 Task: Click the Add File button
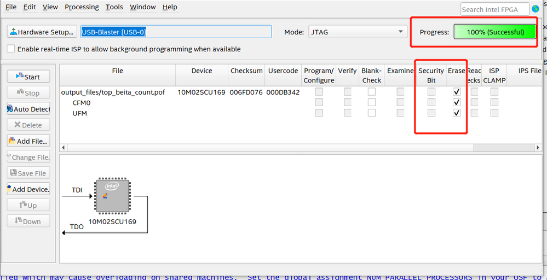point(28,141)
